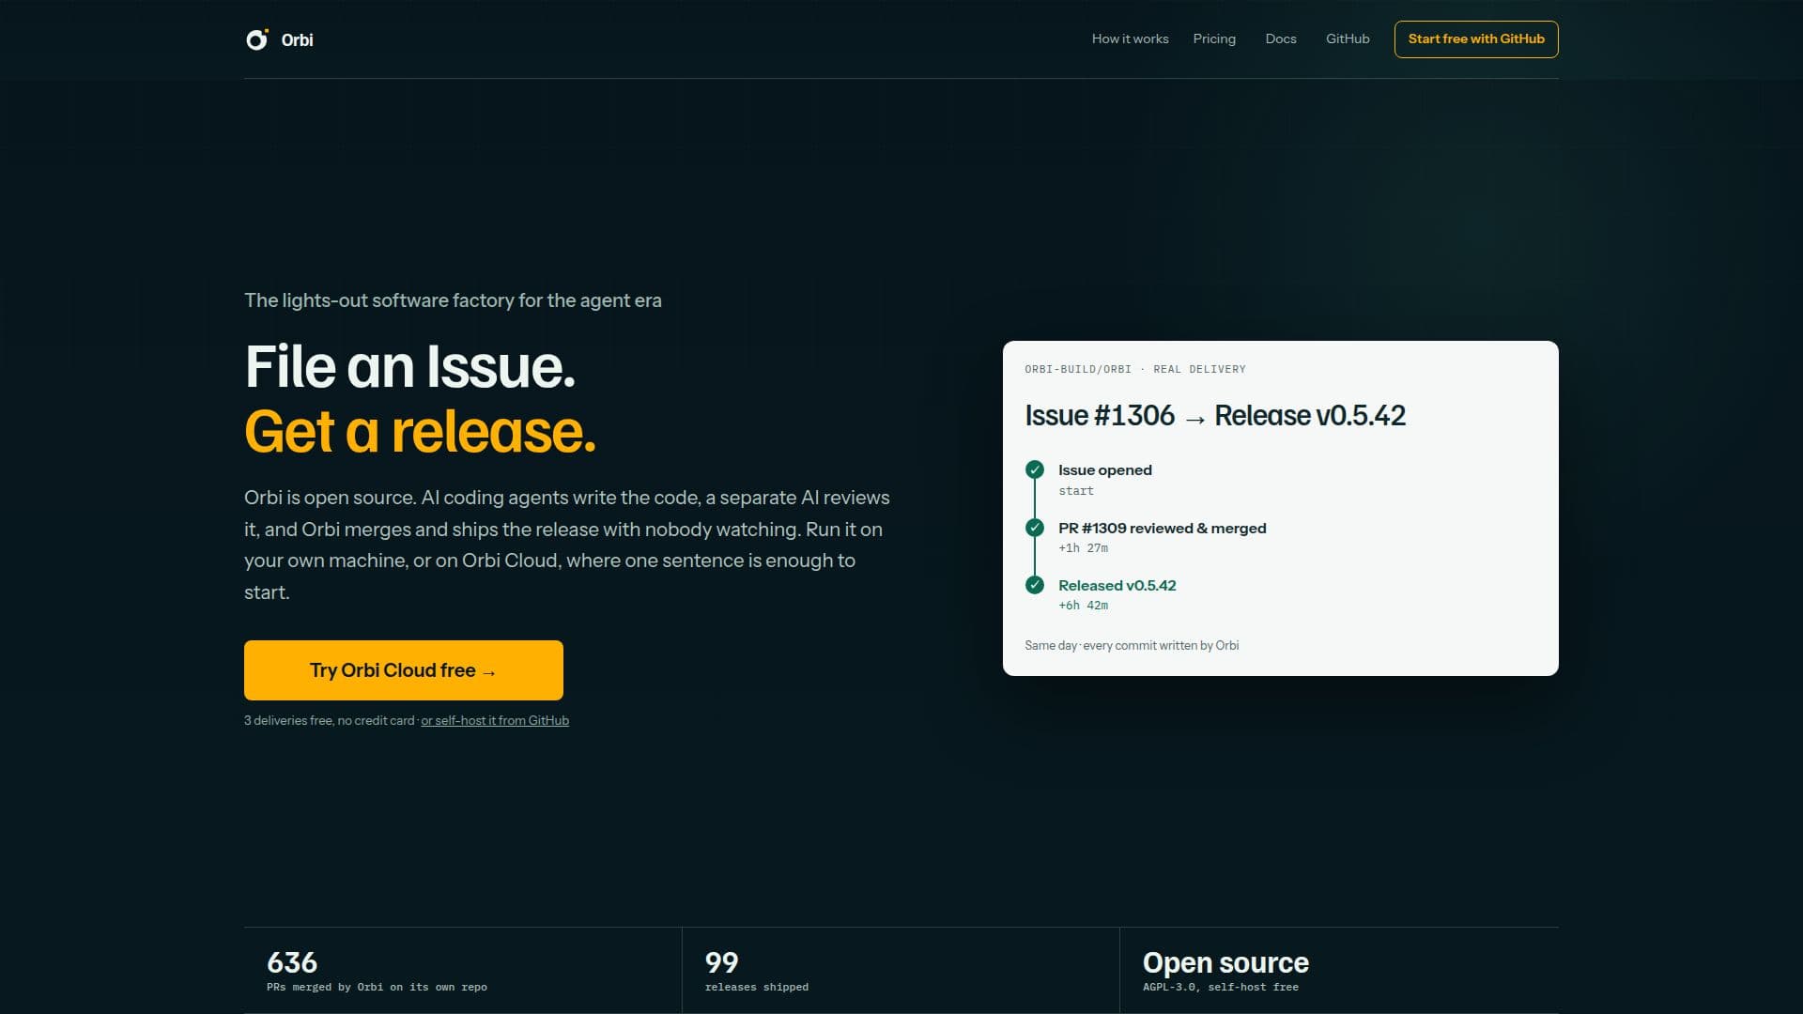This screenshot has width=1803, height=1014.
Task: Click the PRs merged by Orbi on its own repo caption
Action: pos(377,988)
